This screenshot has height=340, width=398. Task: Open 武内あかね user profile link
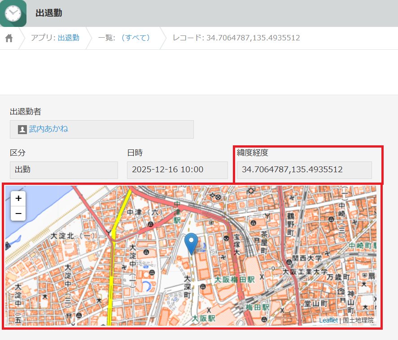point(48,129)
